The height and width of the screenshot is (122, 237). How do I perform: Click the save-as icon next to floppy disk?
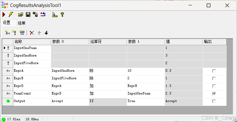pyautogui.click(x=35, y=15)
